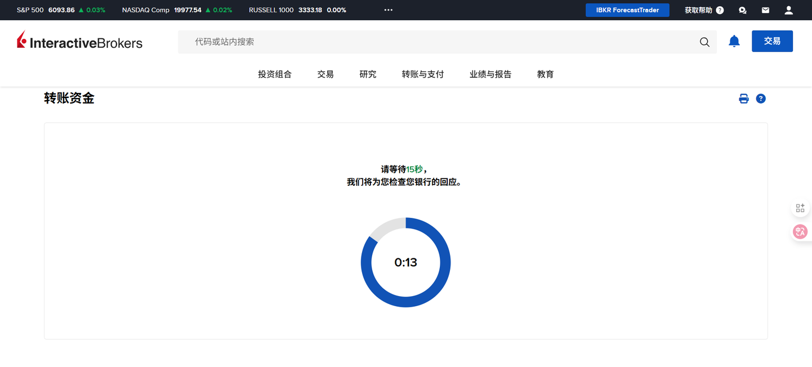Open the 投资组合 menu

click(x=275, y=74)
